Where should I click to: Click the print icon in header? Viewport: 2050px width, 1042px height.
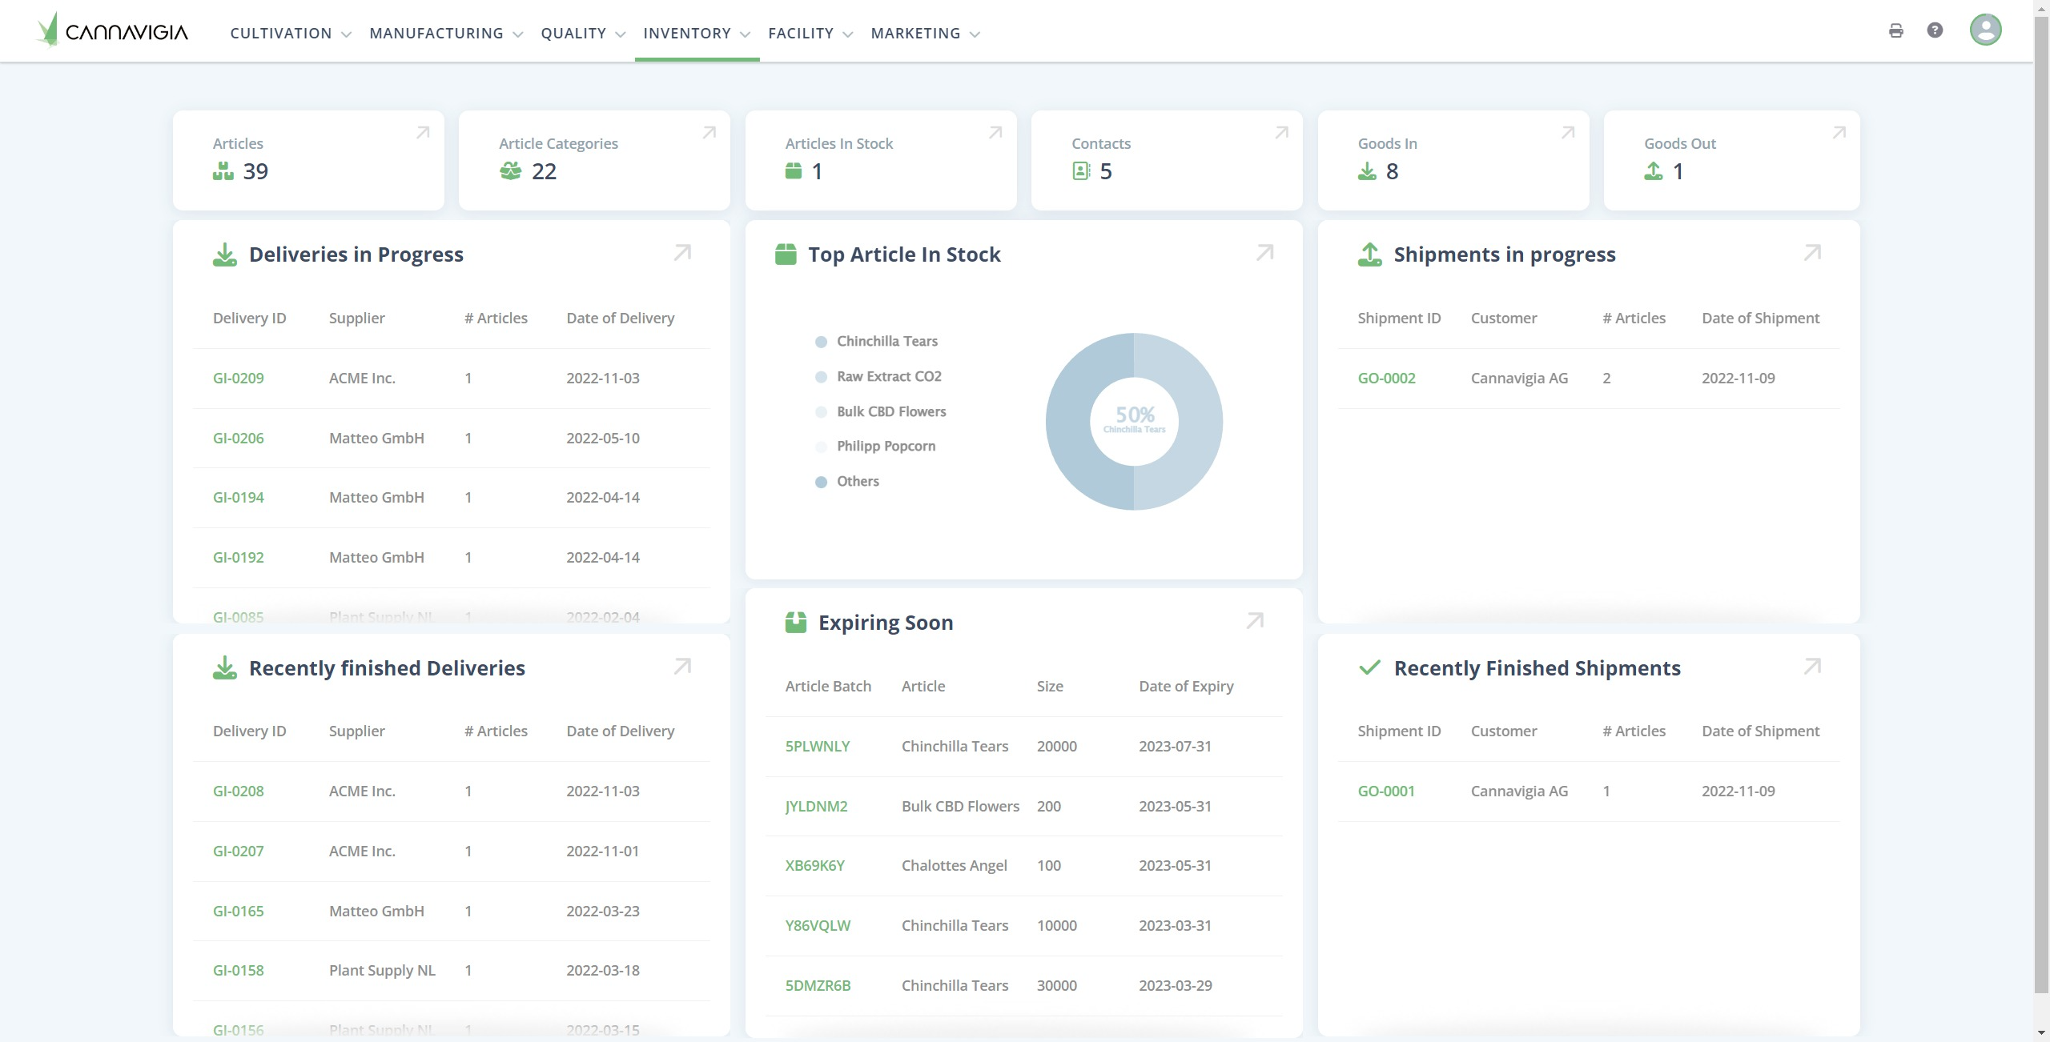coord(1895,30)
